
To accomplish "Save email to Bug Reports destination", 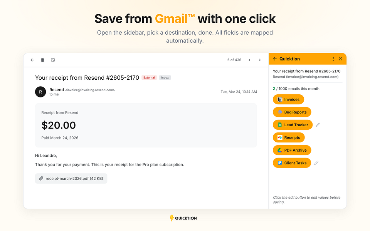I will [292, 112].
